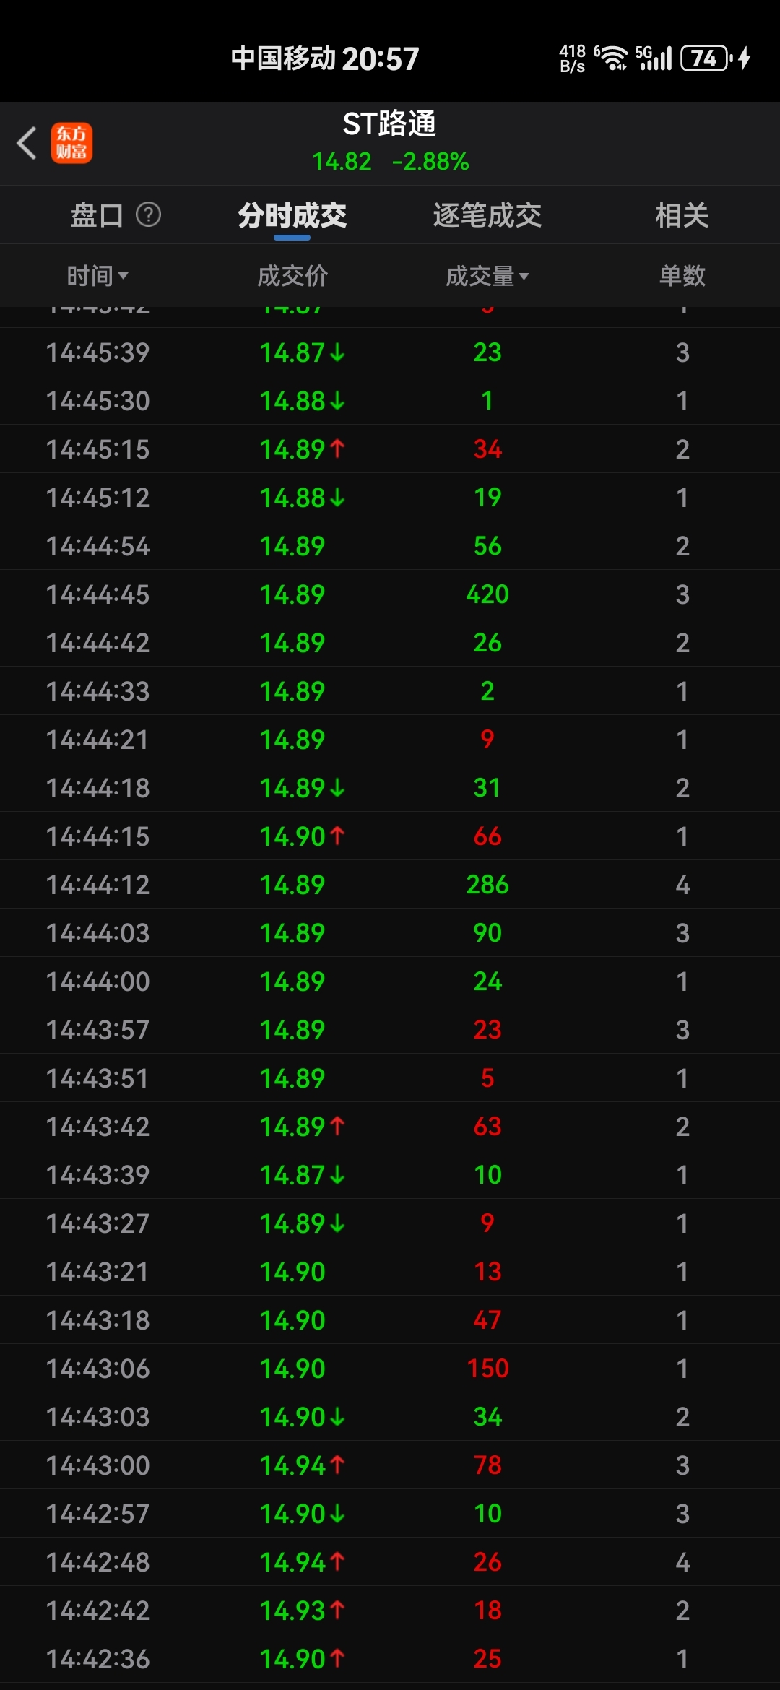This screenshot has width=780, height=1690.
Task: Tap the ST路通 stock title
Action: coord(390,123)
